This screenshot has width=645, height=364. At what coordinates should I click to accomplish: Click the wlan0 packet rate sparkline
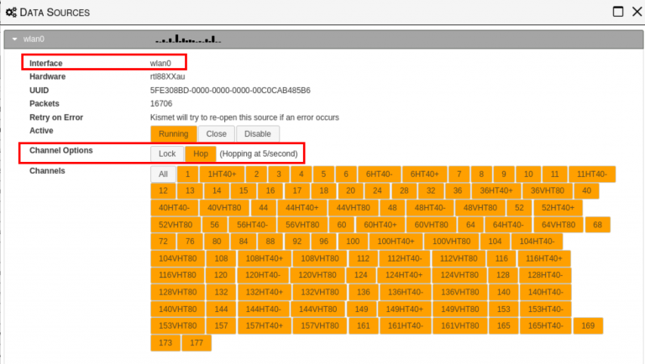click(x=187, y=39)
